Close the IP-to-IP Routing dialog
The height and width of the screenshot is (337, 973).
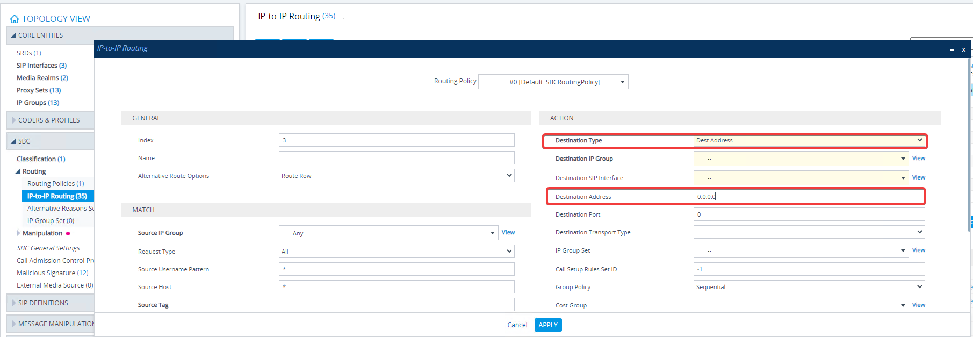point(963,49)
